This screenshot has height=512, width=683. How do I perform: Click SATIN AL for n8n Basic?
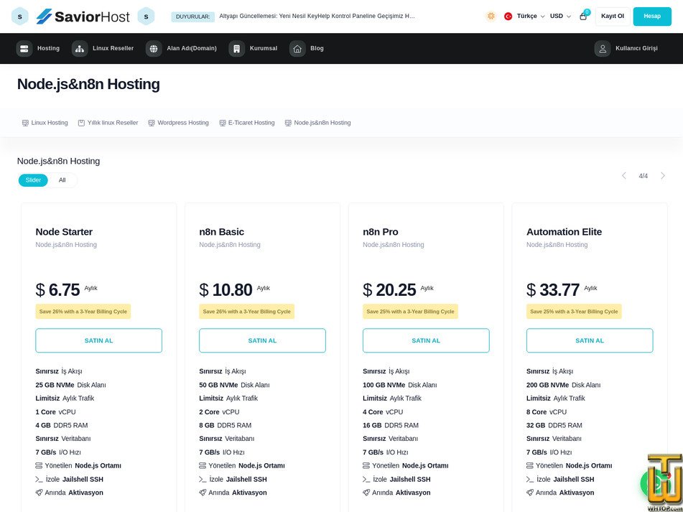[x=262, y=340]
